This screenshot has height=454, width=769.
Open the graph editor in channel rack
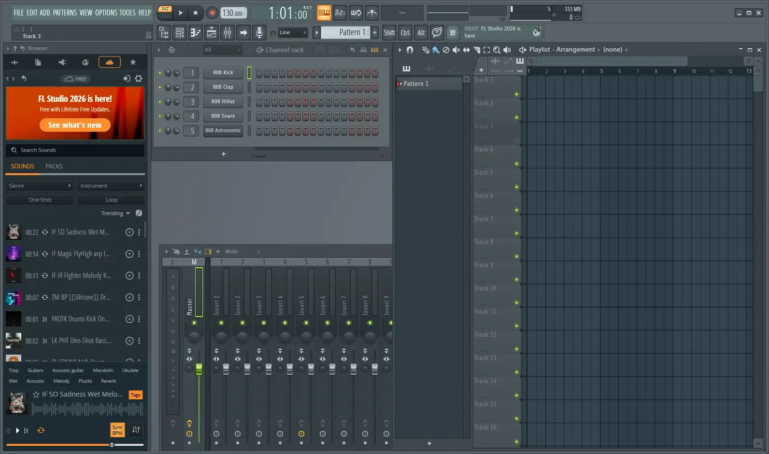coord(363,50)
